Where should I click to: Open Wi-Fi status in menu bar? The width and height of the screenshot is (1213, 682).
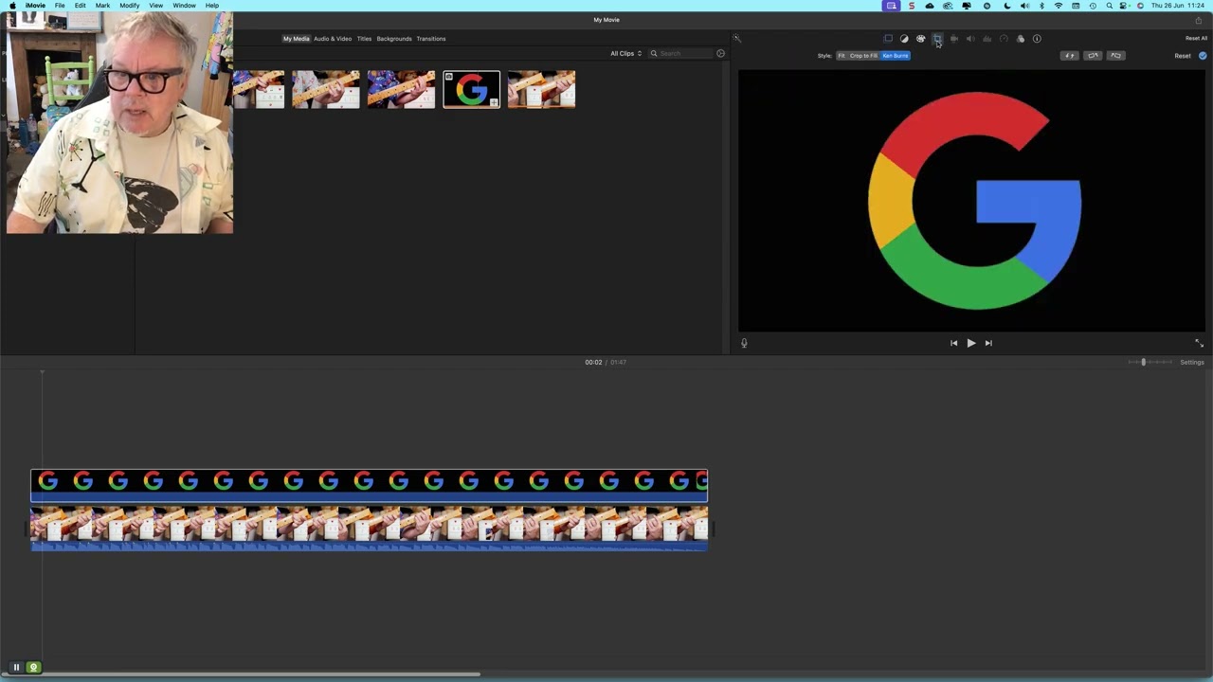[x=1059, y=6]
